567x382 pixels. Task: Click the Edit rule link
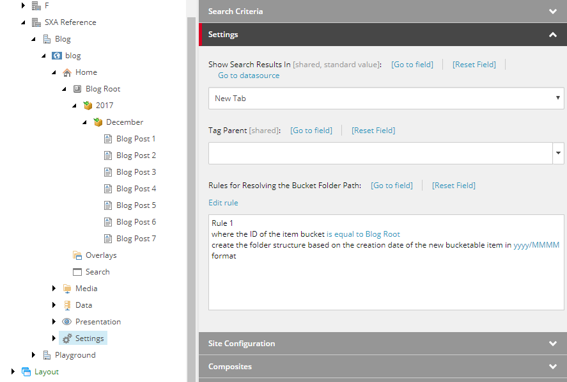pyautogui.click(x=223, y=203)
